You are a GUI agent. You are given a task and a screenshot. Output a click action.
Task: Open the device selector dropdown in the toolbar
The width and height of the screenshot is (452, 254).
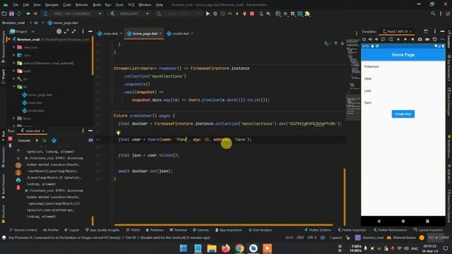click(73, 13)
